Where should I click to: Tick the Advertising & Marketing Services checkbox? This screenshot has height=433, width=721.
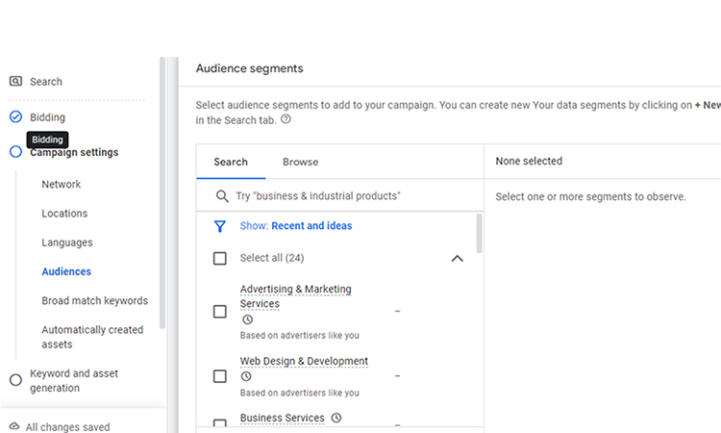pos(220,312)
